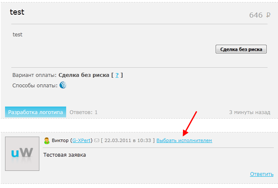This screenshot has width=278, height=188.
Task: Click the 646 price amount
Action: (x=255, y=15)
